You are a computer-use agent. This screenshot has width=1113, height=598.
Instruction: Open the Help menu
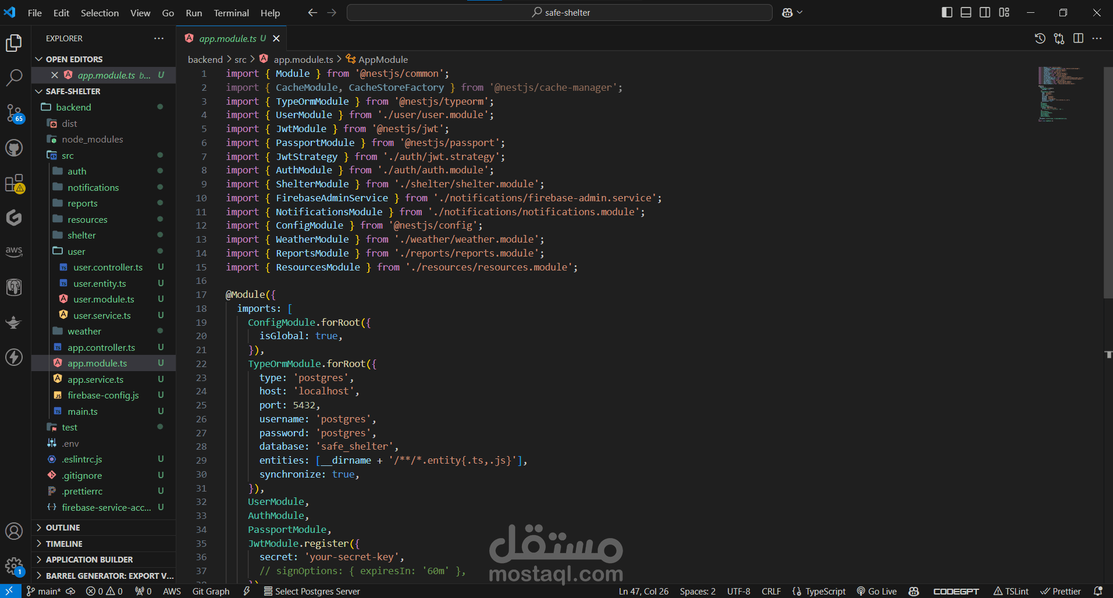(270, 13)
